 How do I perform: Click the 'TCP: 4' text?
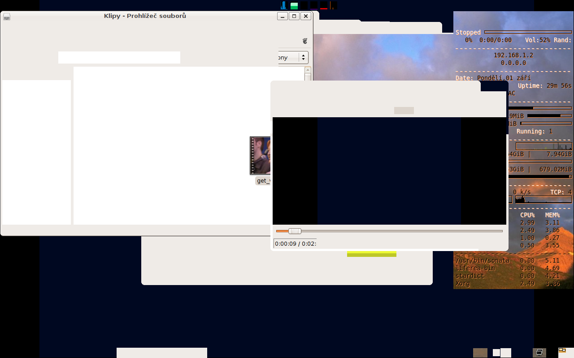(x=561, y=192)
